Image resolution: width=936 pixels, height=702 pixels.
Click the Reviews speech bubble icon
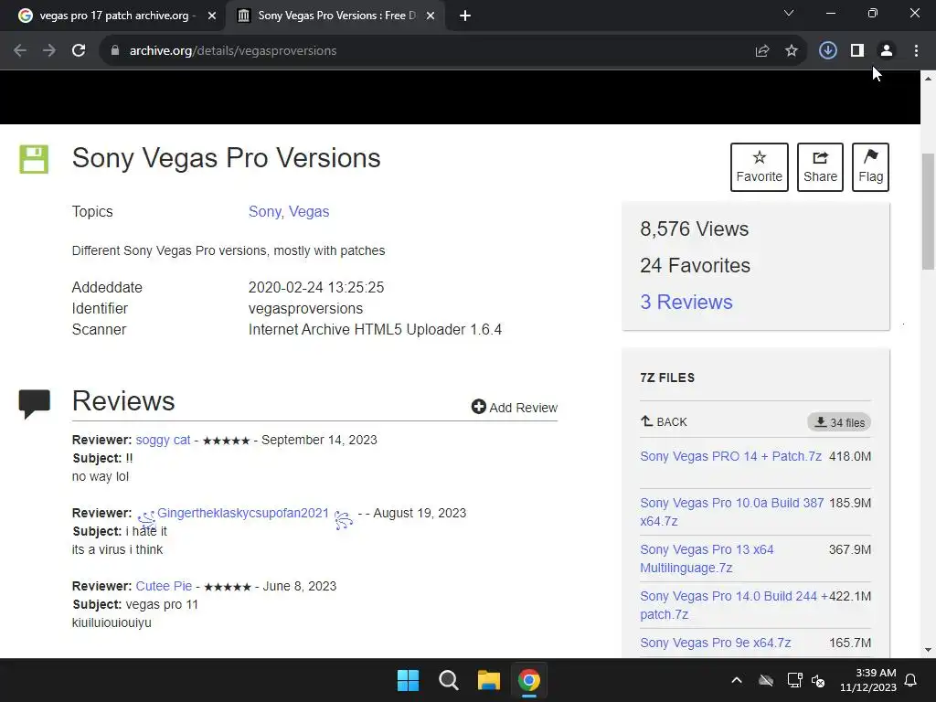tap(35, 403)
